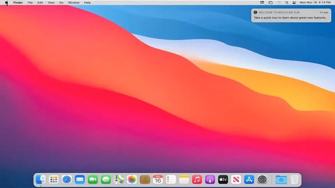
Task: Open the Finder application menu
Action: [18, 3]
